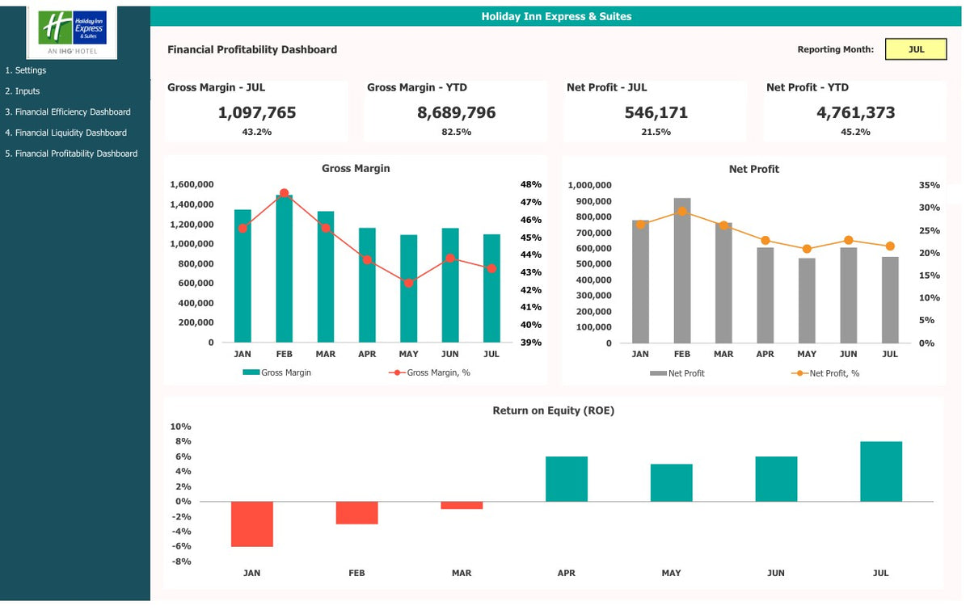Navigate to the Inputs page
970x610 pixels.
(x=22, y=90)
